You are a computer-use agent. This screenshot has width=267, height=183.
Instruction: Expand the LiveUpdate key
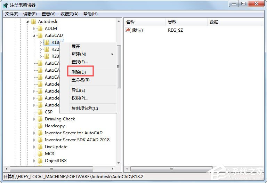click(34, 147)
